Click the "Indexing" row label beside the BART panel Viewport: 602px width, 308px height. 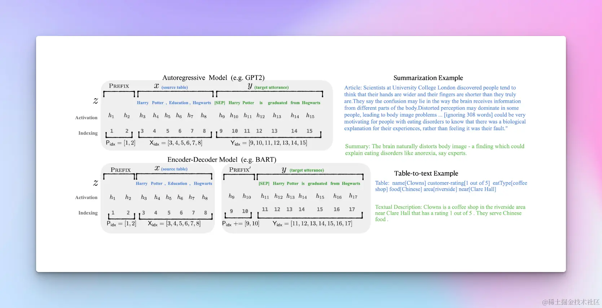click(88, 213)
